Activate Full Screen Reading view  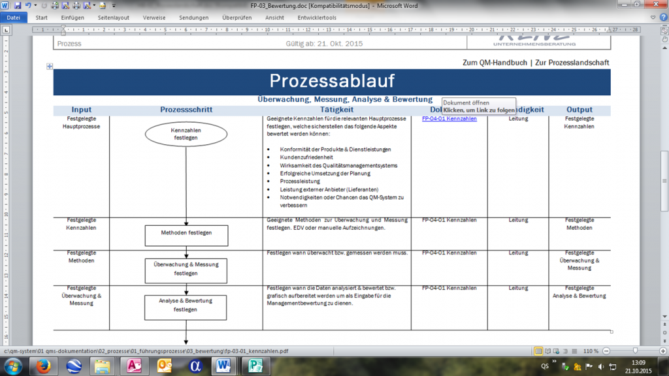547,351
